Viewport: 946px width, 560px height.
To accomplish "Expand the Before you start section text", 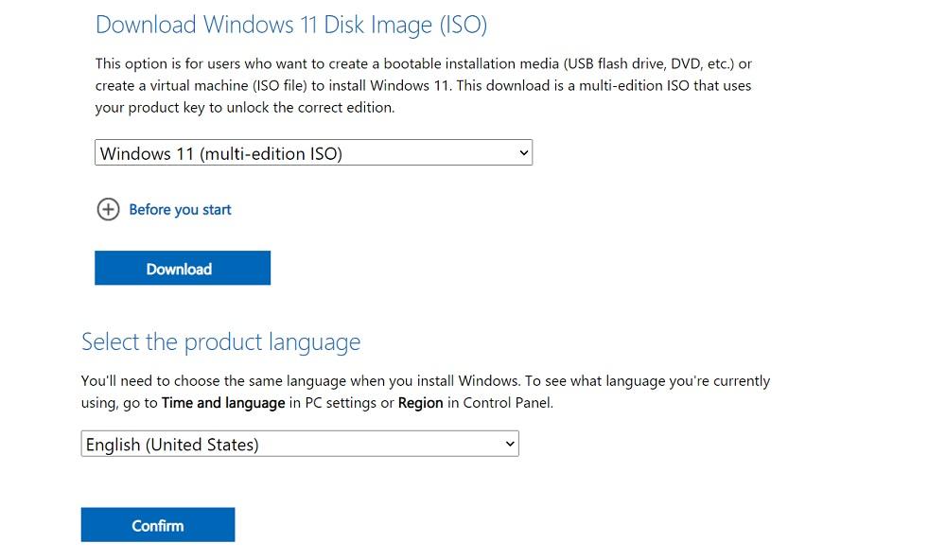I will [180, 210].
